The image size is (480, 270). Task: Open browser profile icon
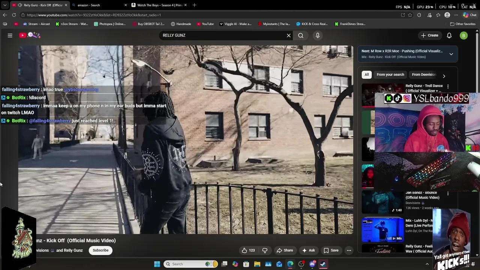coord(447,15)
